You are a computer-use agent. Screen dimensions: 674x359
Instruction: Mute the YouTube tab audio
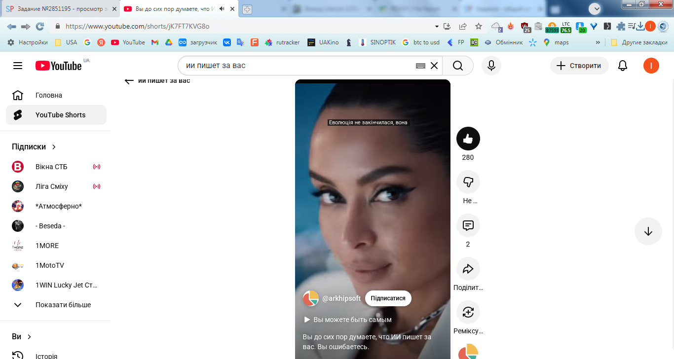(222, 9)
